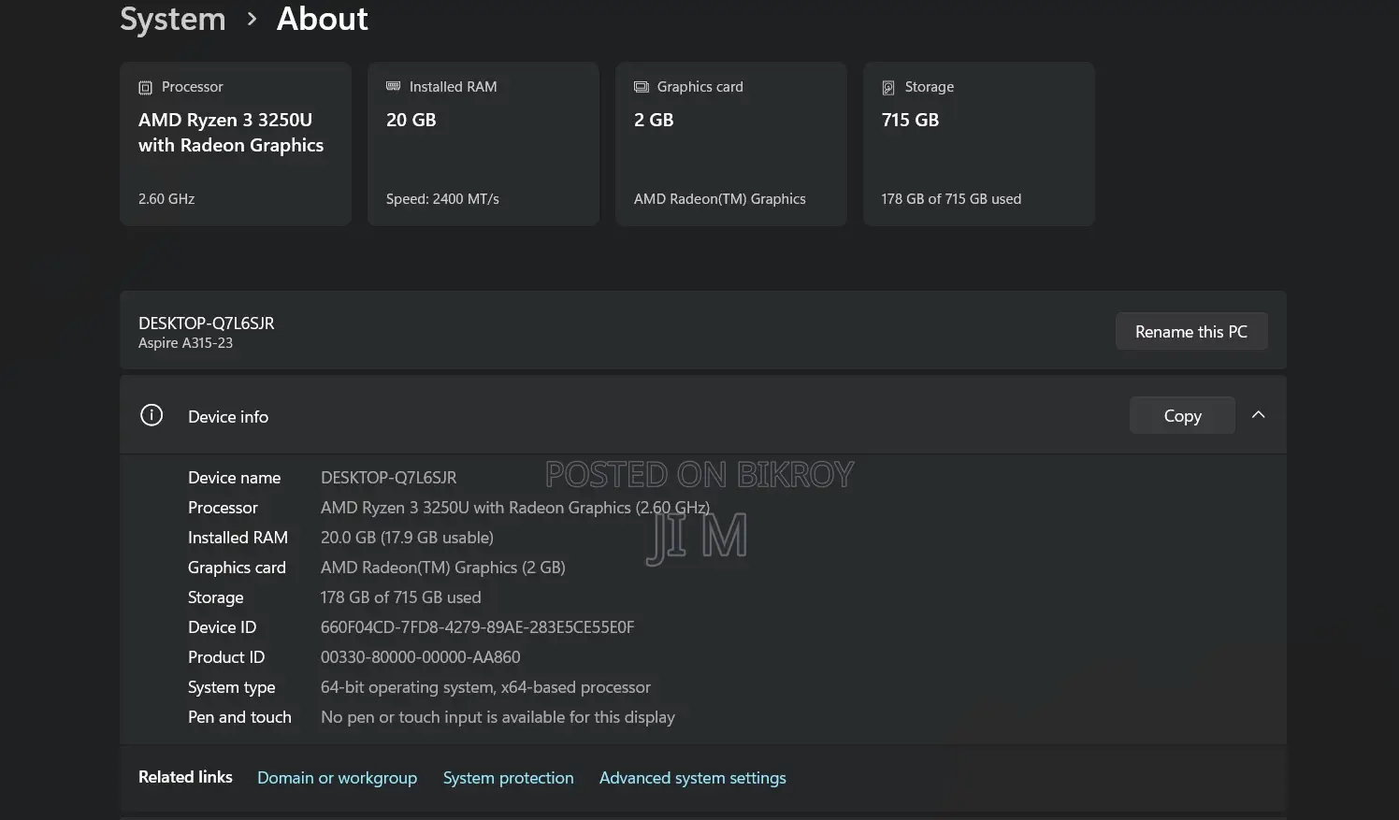
Task: Go back to System breadcrumb
Action: point(173,19)
